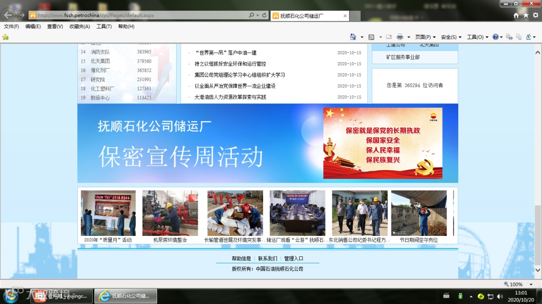Click the page vertical scrollbar thumb
The height and width of the screenshot is (304, 542).
(537, 235)
